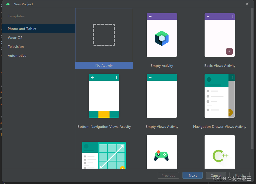The height and width of the screenshot is (184, 256).
Task: Pick the responsive grid layout template
Action: click(x=104, y=155)
